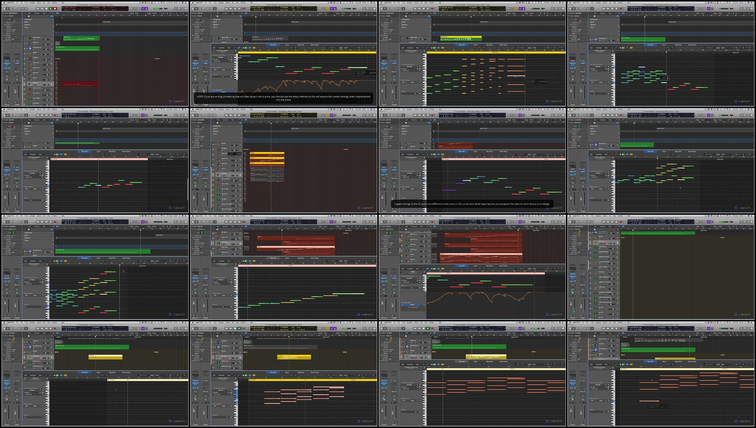Collapse BRASS stack in third row last frame
756x428 pixels.
pos(593,238)
